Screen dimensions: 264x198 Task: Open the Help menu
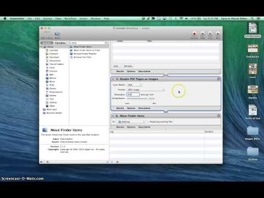107,19
